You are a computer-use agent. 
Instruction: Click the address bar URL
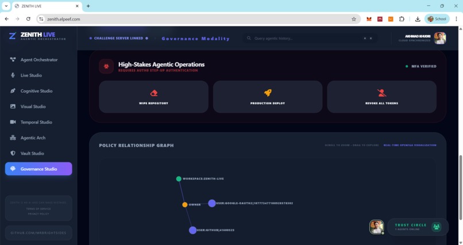point(64,19)
